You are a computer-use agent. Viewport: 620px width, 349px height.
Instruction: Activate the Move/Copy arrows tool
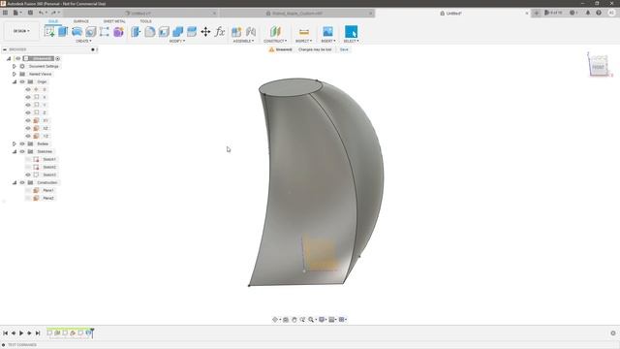point(205,31)
